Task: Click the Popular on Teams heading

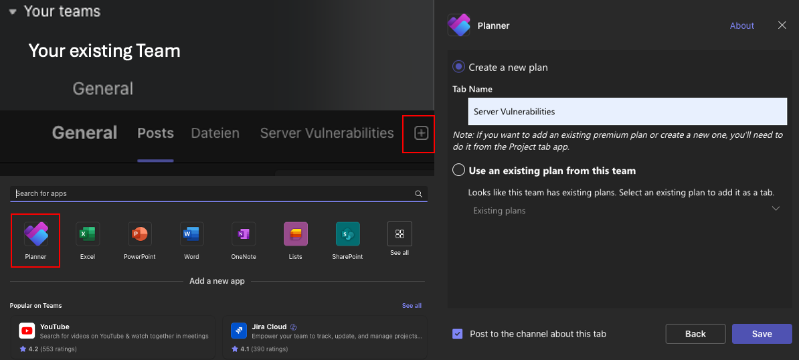Action: (x=35, y=306)
